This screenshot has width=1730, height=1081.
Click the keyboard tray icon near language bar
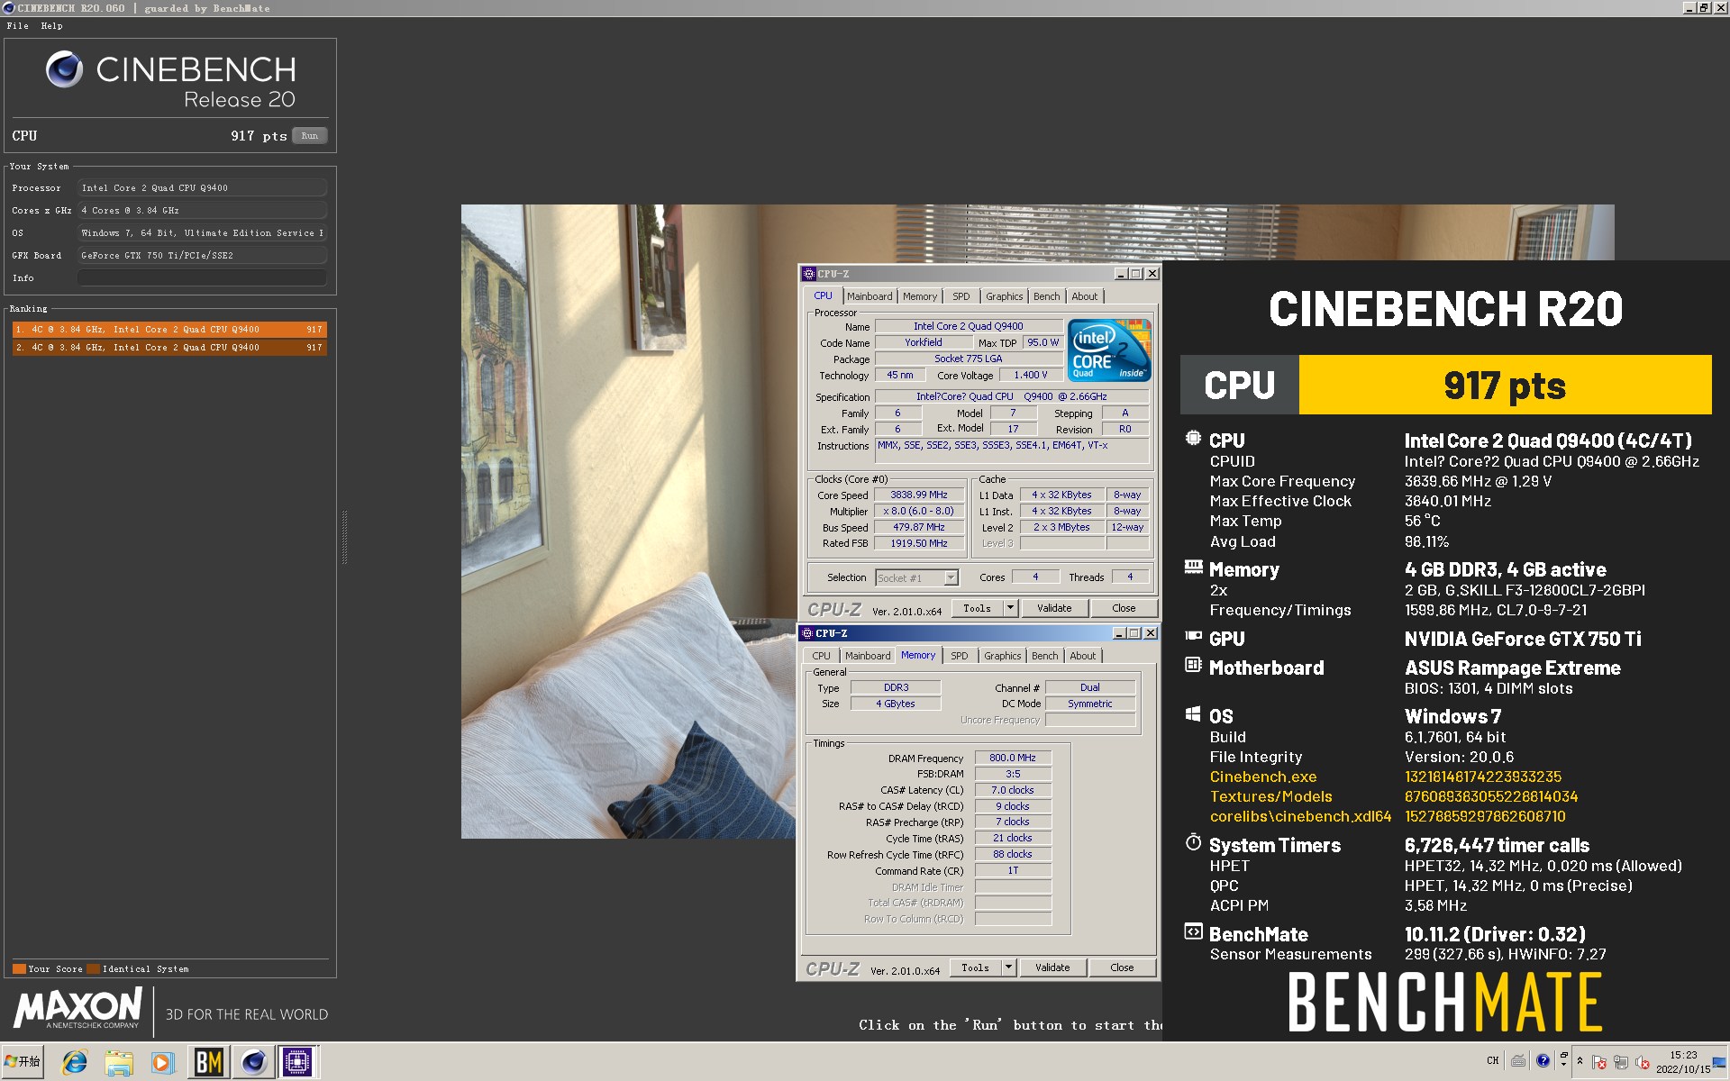click(1519, 1061)
